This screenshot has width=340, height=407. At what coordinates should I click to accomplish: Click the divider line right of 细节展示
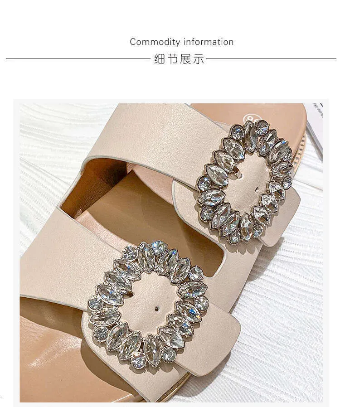coord(272,58)
